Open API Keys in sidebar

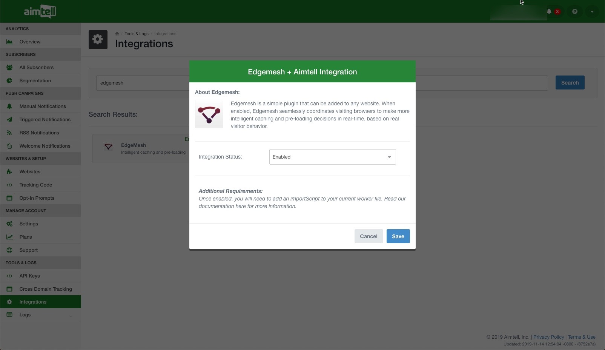[29, 276]
